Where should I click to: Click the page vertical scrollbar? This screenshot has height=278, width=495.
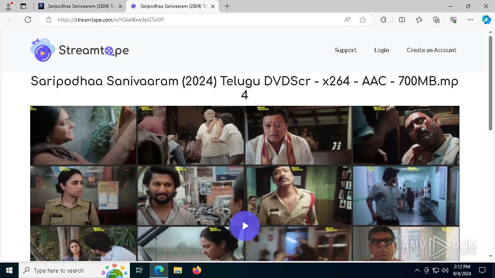pyautogui.click(x=490, y=83)
